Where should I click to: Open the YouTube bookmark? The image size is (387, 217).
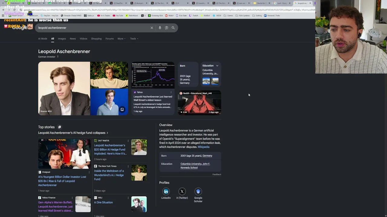click(118, 16)
